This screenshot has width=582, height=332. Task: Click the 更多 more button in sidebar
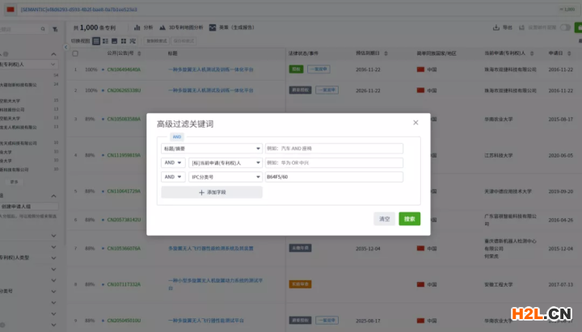click(x=14, y=182)
